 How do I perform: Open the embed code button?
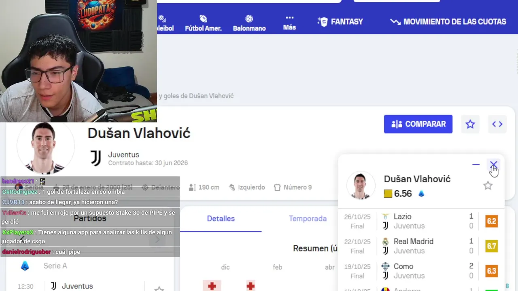coord(497,124)
